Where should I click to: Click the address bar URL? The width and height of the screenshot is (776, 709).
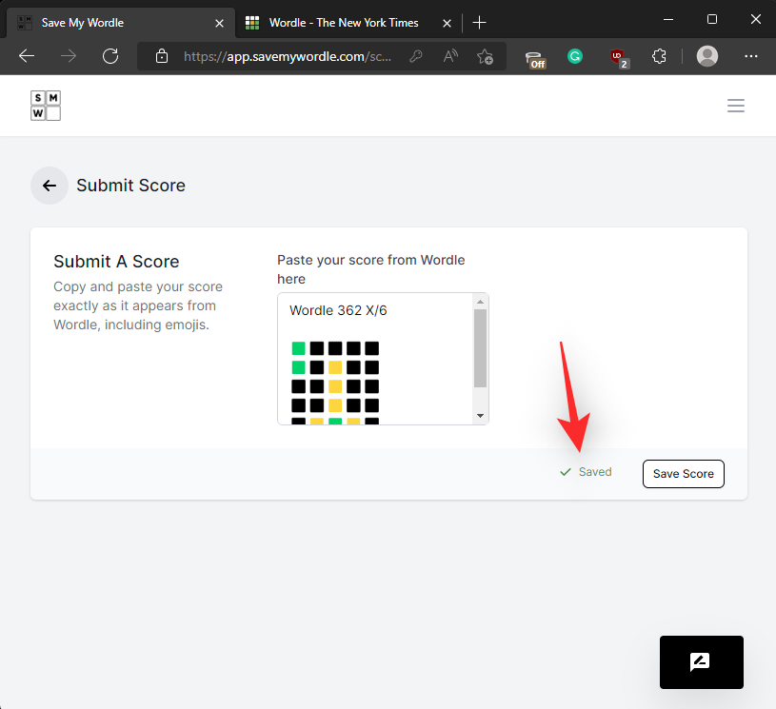(287, 56)
